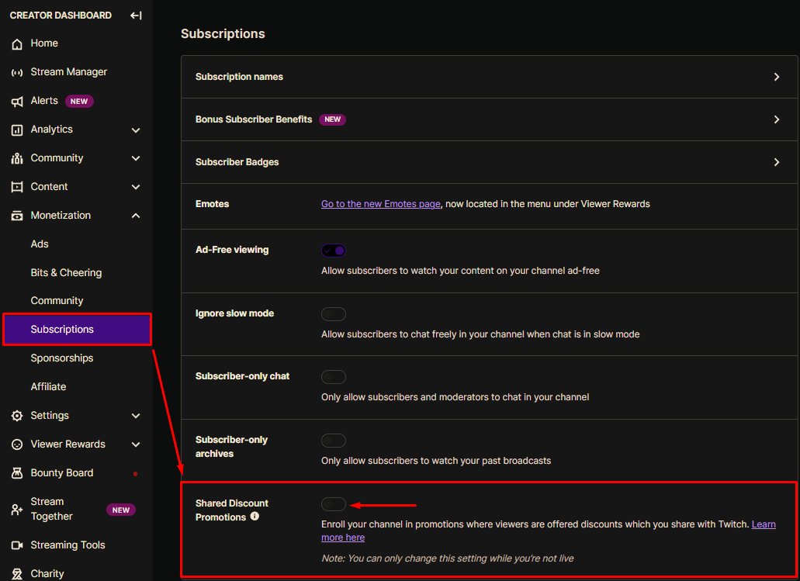Expand the Content menu chevron
The width and height of the screenshot is (800, 581).
pyautogui.click(x=136, y=187)
